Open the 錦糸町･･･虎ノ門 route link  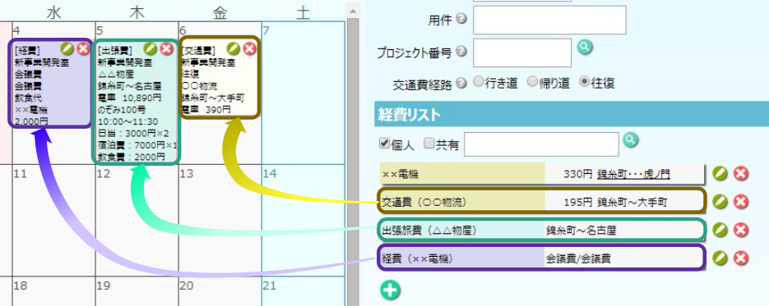pyautogui.click(x=633, y=174)
